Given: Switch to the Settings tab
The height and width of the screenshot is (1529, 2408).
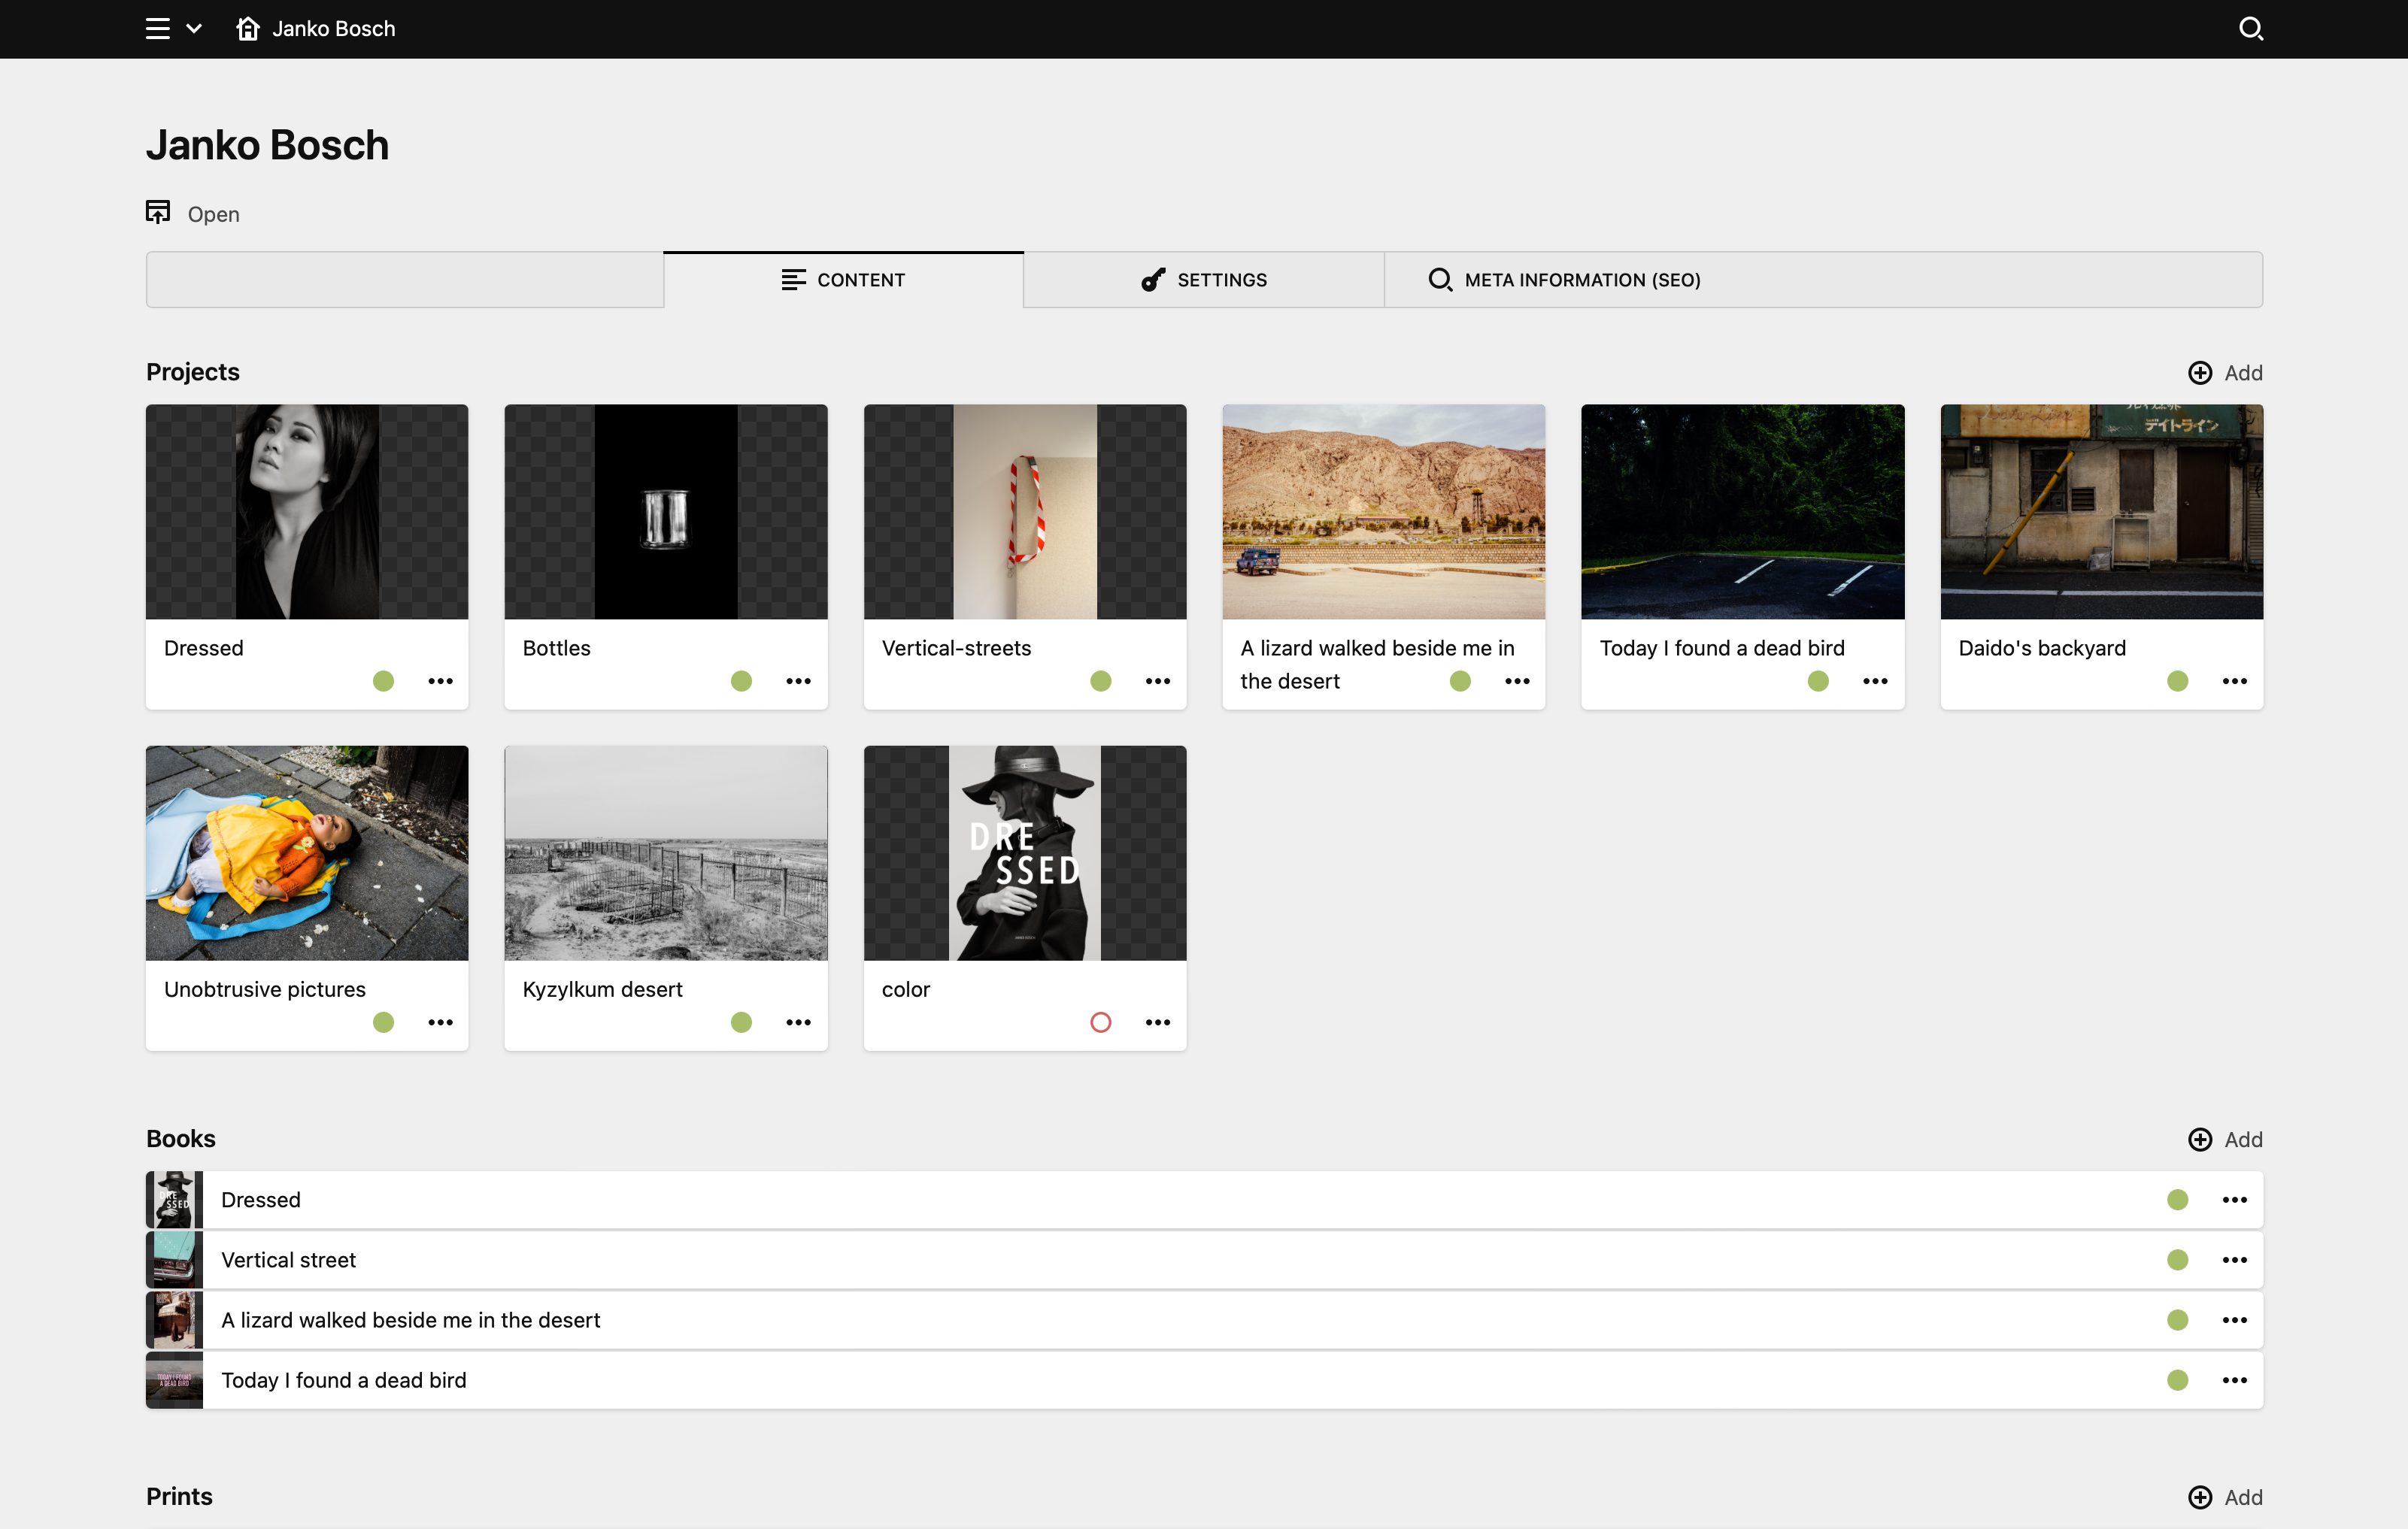Looking at the screenshot, I should click(x=1204, y=280).
